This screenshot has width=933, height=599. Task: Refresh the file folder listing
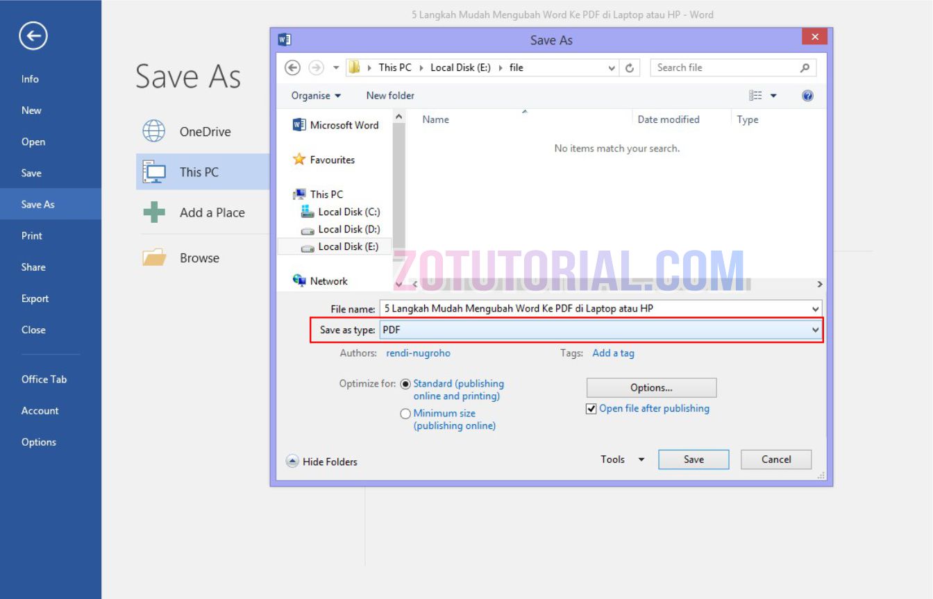pos(630,67)
